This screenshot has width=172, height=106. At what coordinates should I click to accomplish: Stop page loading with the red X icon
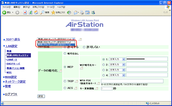pyautogui.click(x=25, y=13)
